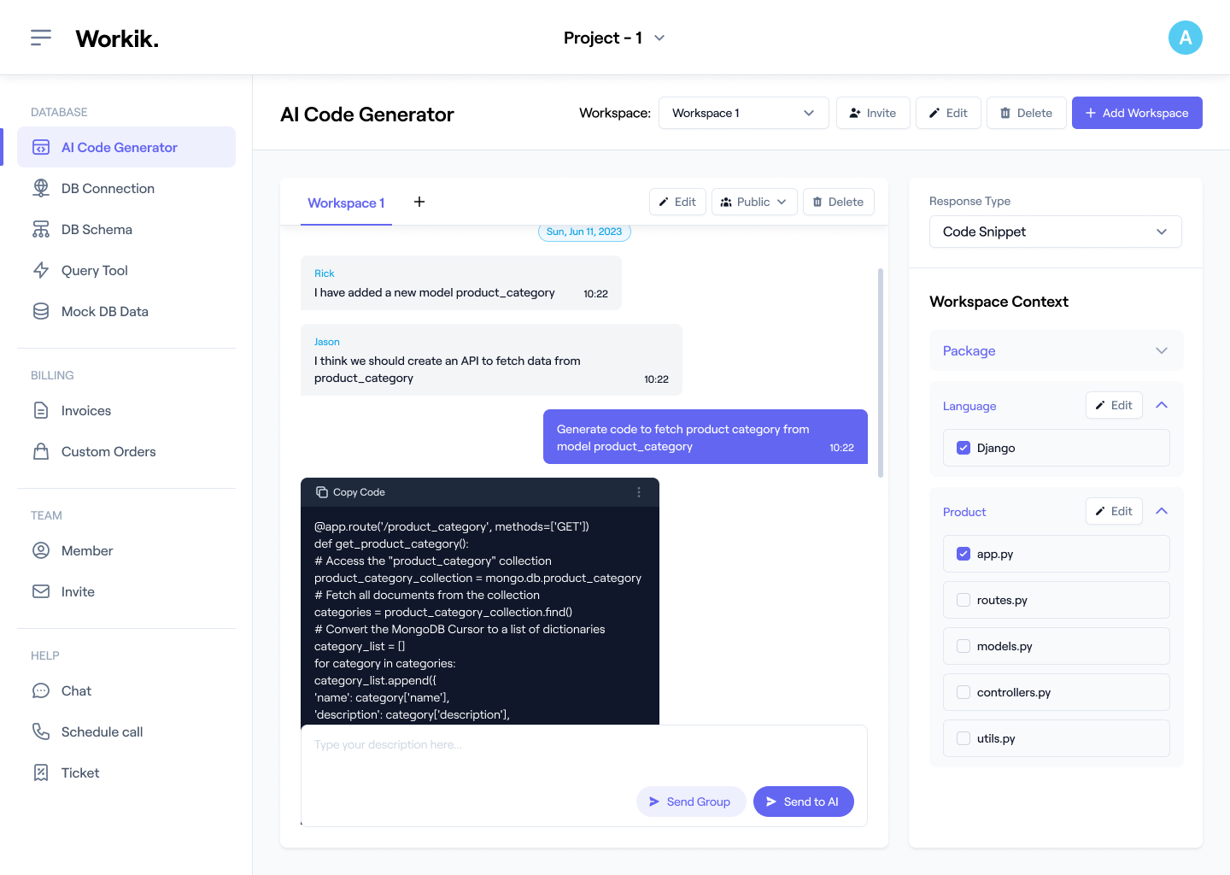Open the DB Connection tool
1230x875 pixels.
(x=41, y=188)
